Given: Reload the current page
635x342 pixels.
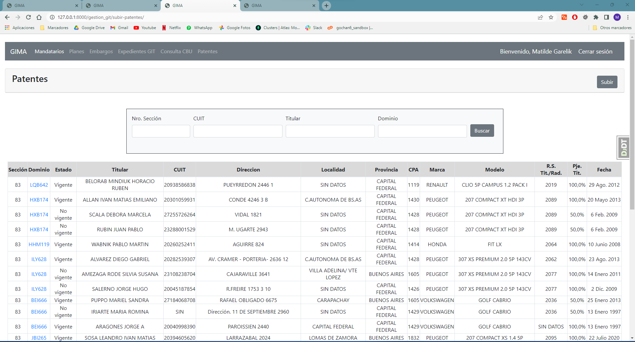Looking at the screenshot, I should pos(28,17).
